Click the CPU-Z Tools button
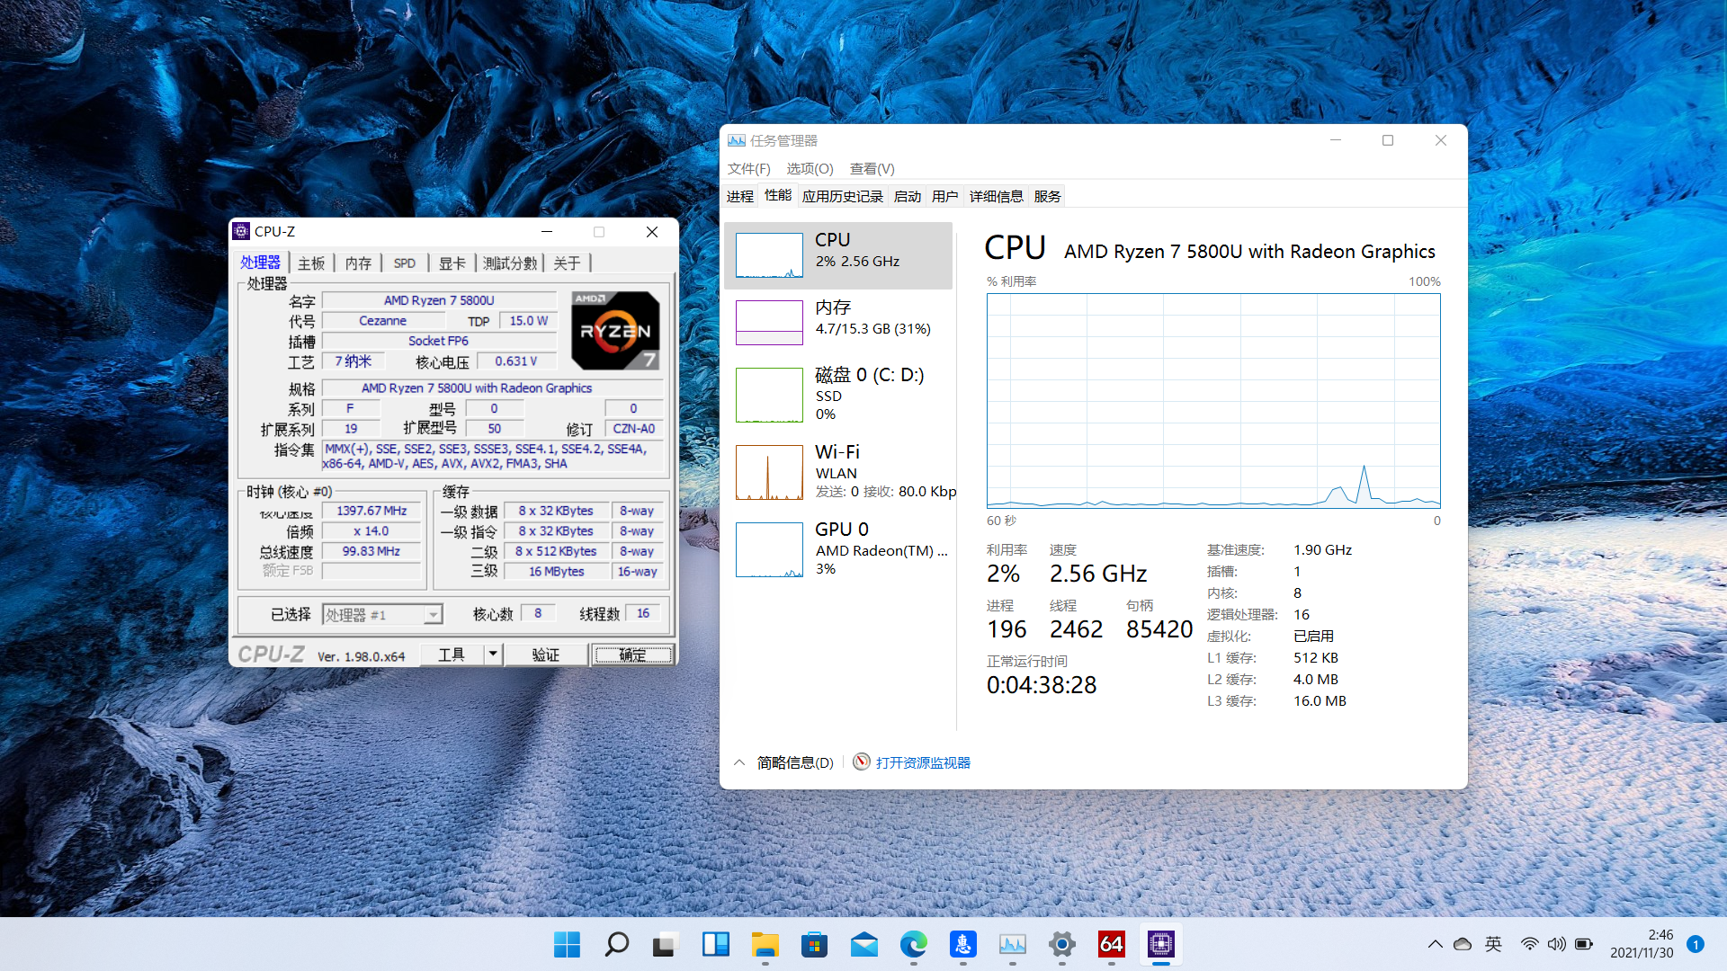The height and width of the screenshot is (971, 1727). coord(452,655)
